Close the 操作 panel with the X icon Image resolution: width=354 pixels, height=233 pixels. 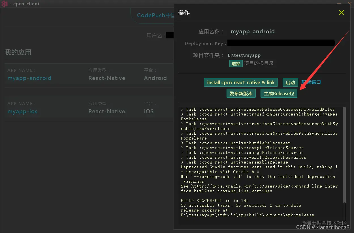click(342, 12)
